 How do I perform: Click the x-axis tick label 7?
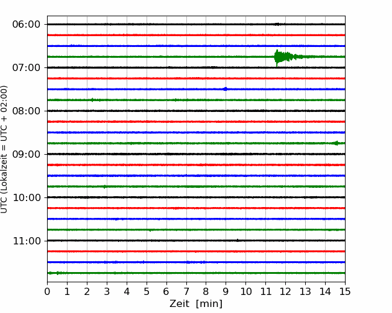click(186, 291)
